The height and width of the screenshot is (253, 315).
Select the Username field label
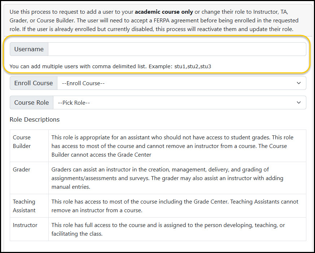pos(29,49)
